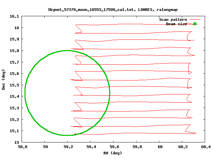
Task: Click y-axis tick label 15.7
Action: 14,62
